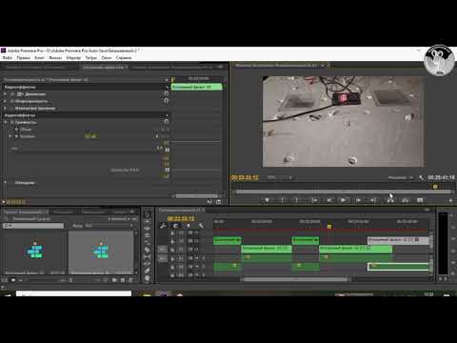Play the sequence in Program monitor

tap(343, 200)
